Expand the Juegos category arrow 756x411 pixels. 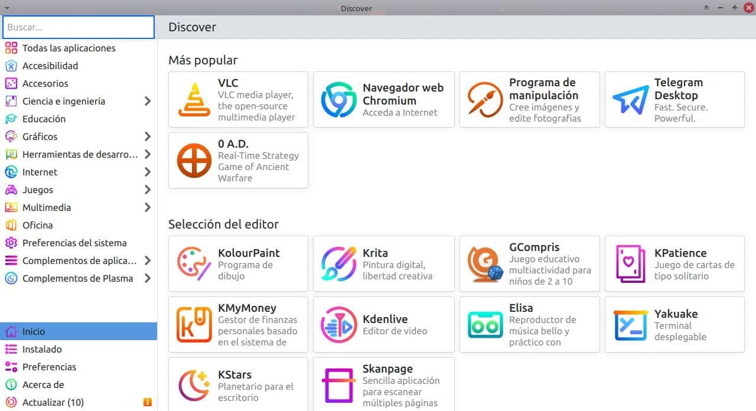tap(148, 190)
